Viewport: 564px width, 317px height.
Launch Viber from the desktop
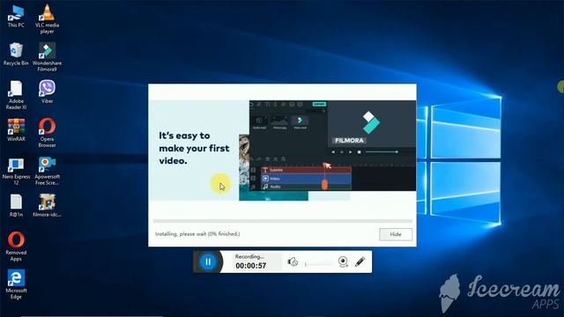(47, 92)
